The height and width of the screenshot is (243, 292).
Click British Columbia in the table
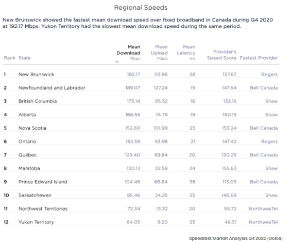tap(38, 101)
